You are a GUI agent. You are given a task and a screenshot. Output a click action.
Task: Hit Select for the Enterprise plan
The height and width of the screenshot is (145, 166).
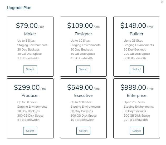click(136, 131)
